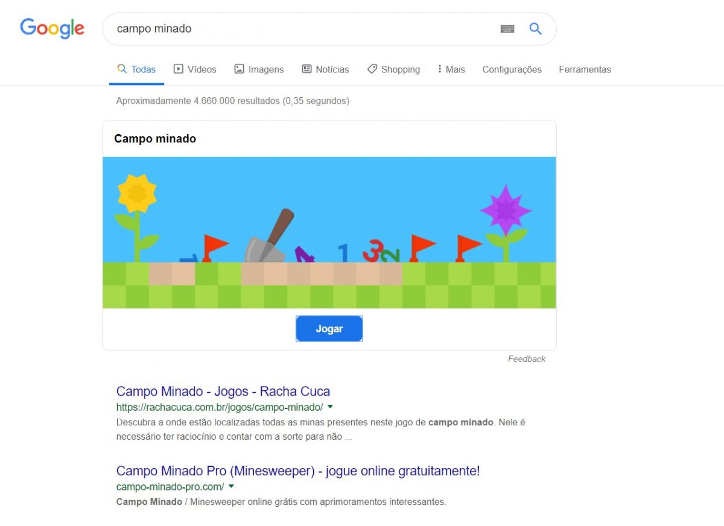Click the rachacuca.com.br/jogos/campo-minado/ URL text
724x526 pixels.
coord(220,407)
